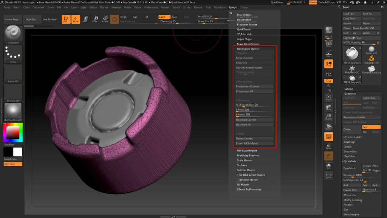Expand the MeshIntegrity section
The image size is (387, 218).
(351, 215)
